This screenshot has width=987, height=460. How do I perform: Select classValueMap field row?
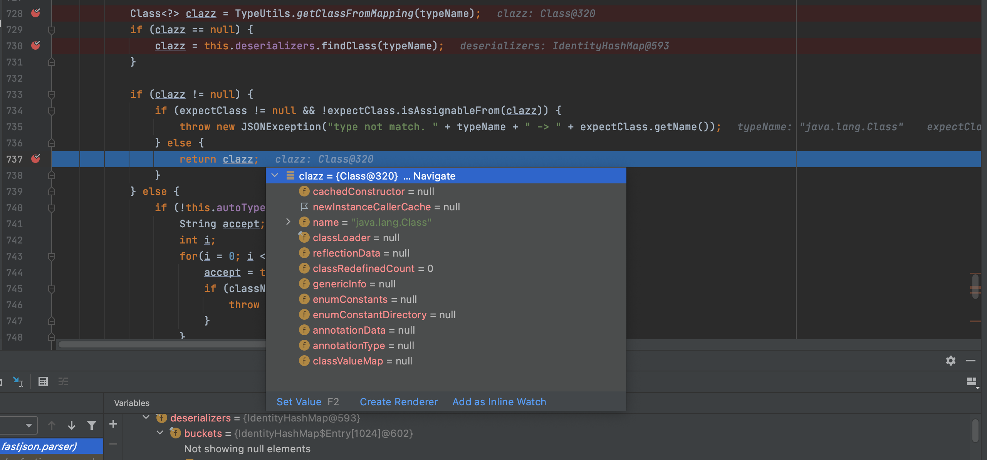point(446,361)
